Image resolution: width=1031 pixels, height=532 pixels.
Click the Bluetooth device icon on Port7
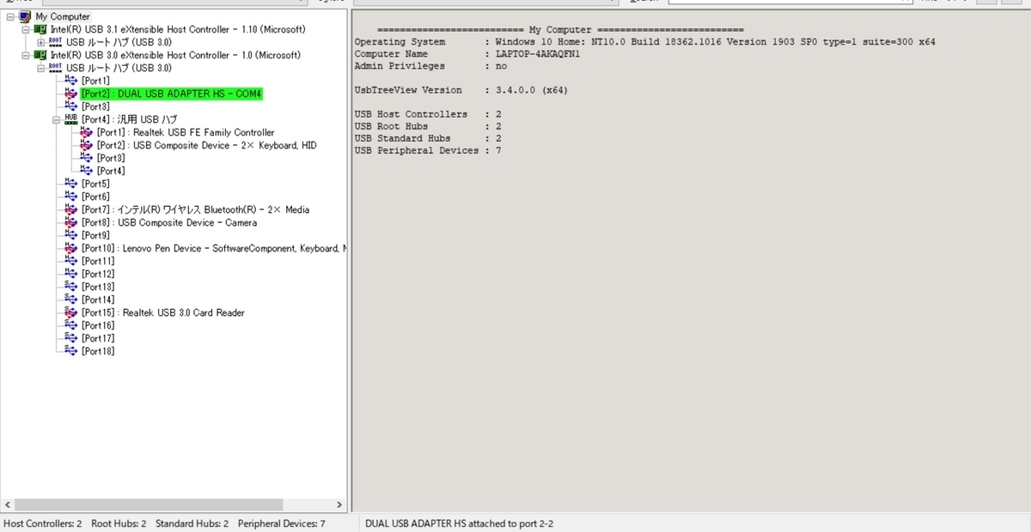71,209
